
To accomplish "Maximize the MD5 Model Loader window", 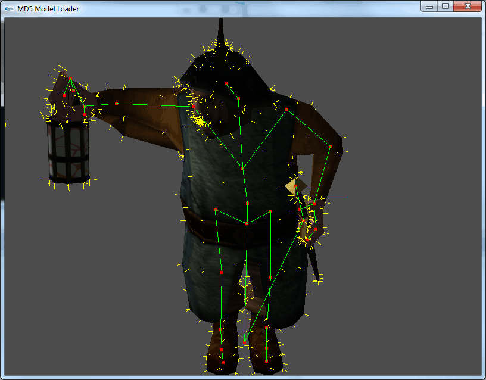I will coord(445,6).
